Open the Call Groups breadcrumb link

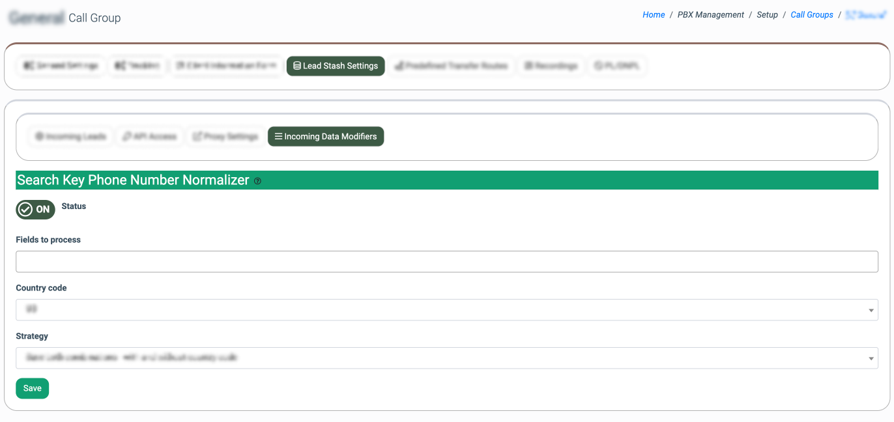[811, 15]
